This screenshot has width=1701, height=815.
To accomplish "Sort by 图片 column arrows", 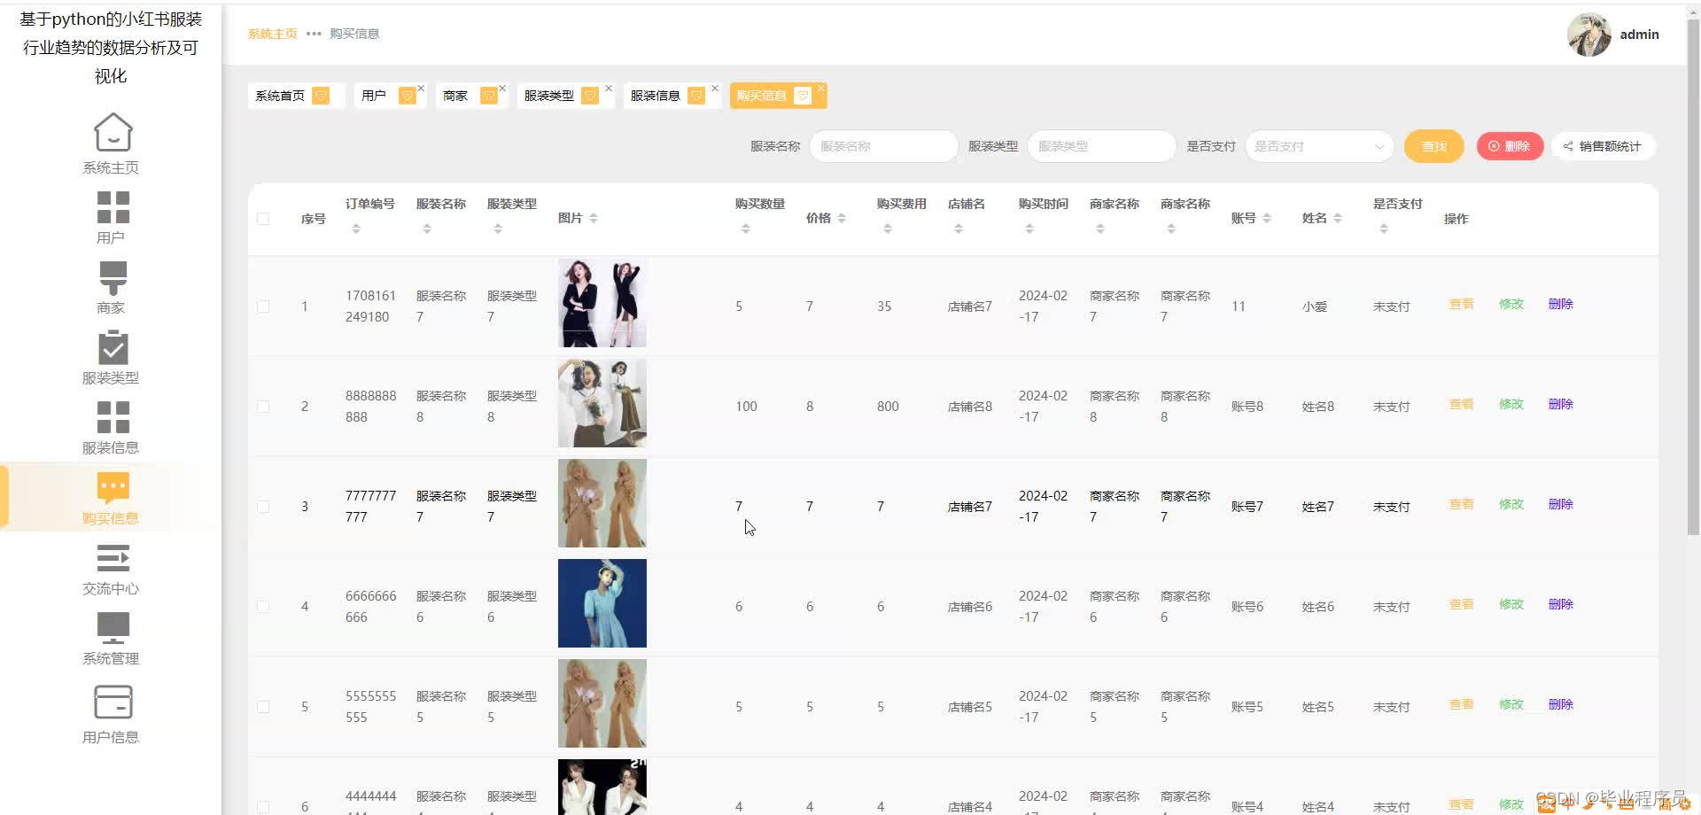I will click(594, 218).
